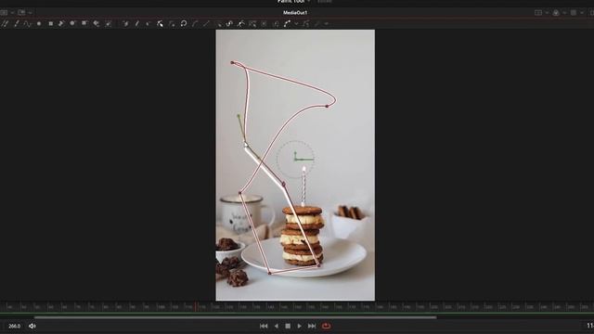594x334 pixels.
Task: Select polyline point under the cookie stack
Action: (319, 266)
